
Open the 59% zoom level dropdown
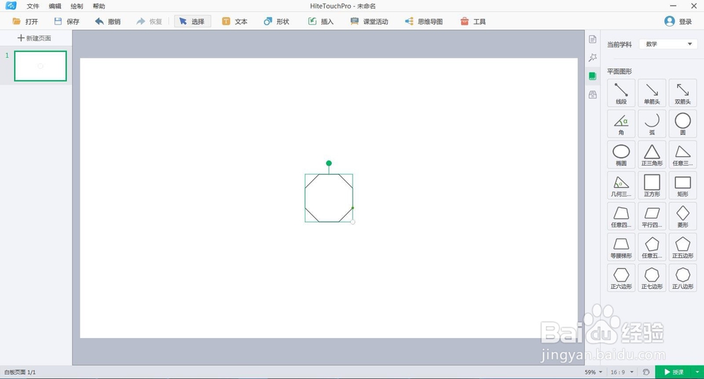coord(593,372)
